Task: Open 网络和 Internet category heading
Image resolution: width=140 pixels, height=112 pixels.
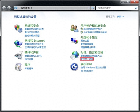Action: [x=35, y=40]
